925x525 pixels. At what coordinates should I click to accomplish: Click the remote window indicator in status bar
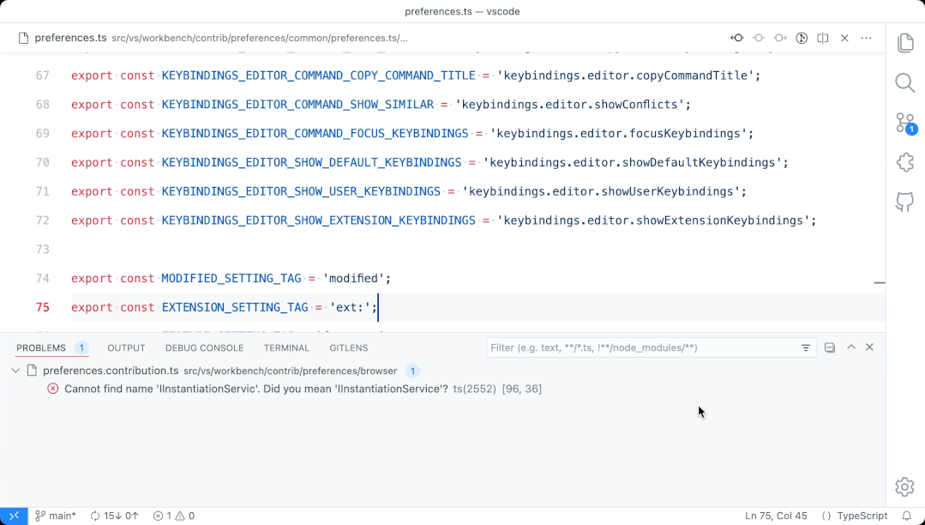(x=14, y=516)
